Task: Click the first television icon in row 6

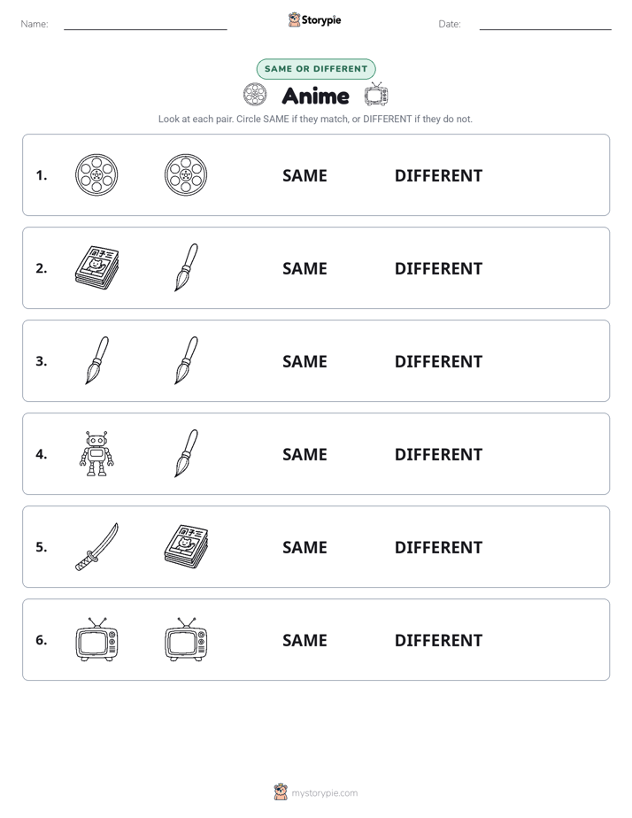Action: (x=97, y=639)
